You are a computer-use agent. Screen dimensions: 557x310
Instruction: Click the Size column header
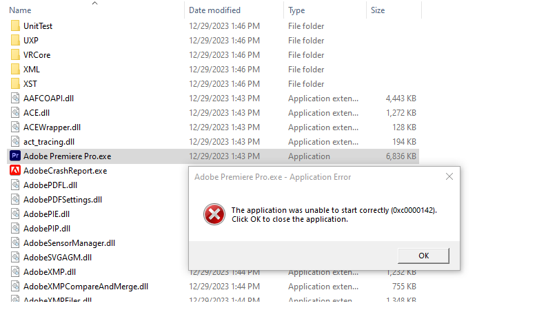point(378,10)
